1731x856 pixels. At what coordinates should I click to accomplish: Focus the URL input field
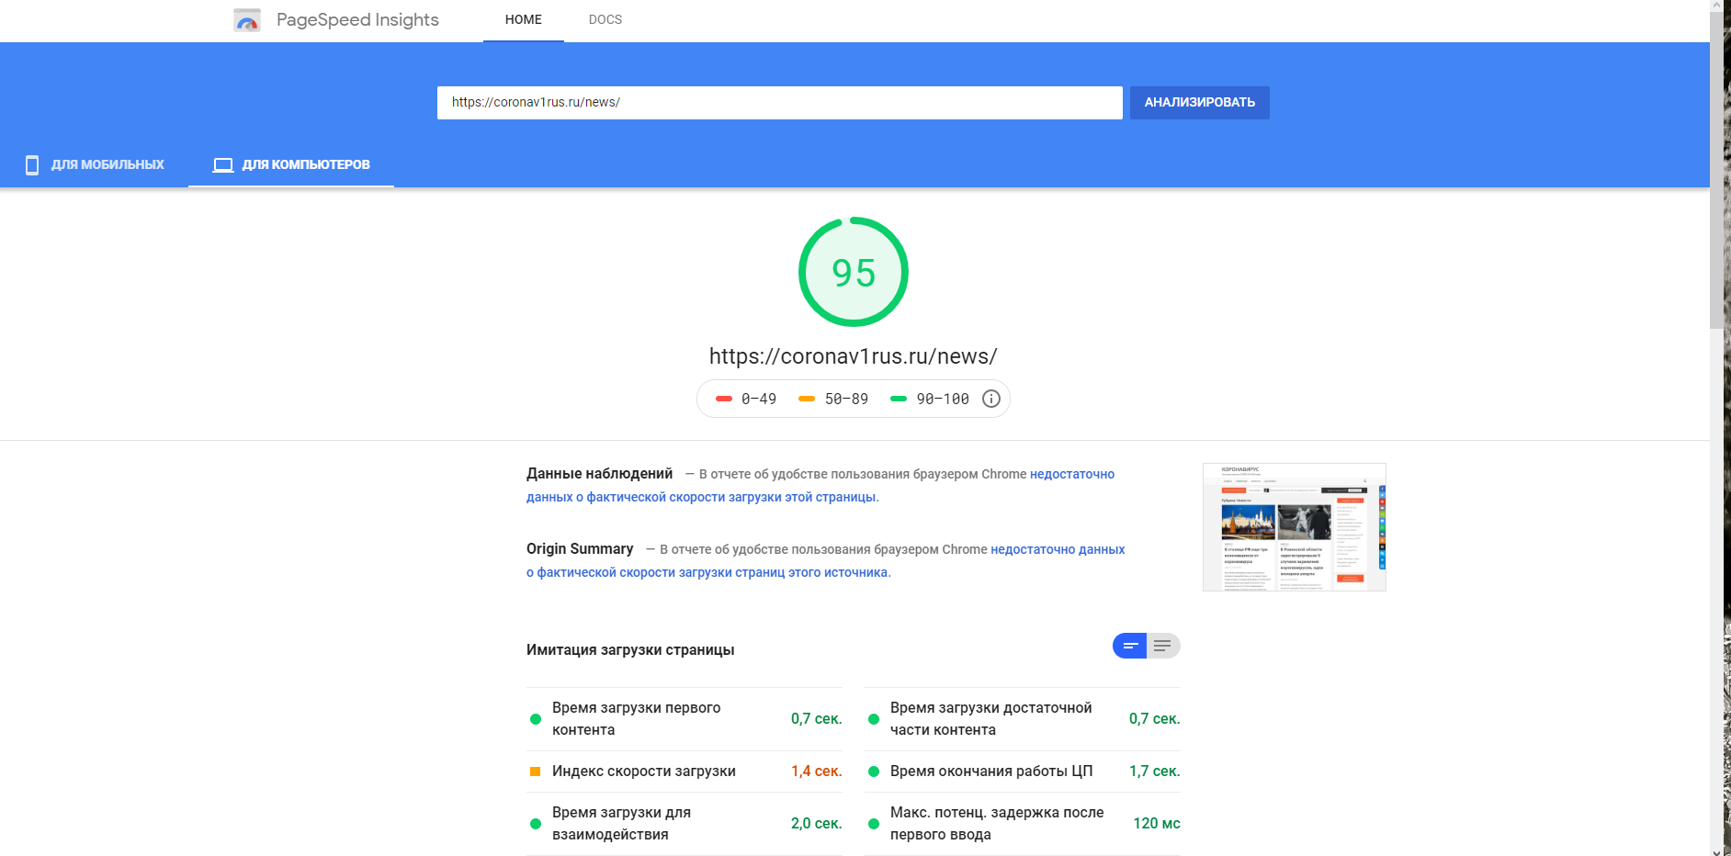click(780, 103)
